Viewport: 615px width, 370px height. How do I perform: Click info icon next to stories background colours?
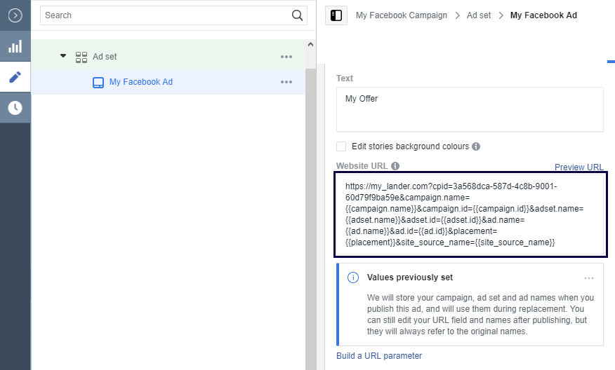click(476, 146)
